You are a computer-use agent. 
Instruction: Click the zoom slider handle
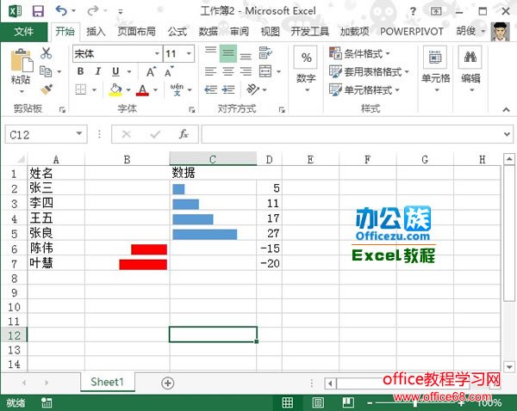(415, 402)
